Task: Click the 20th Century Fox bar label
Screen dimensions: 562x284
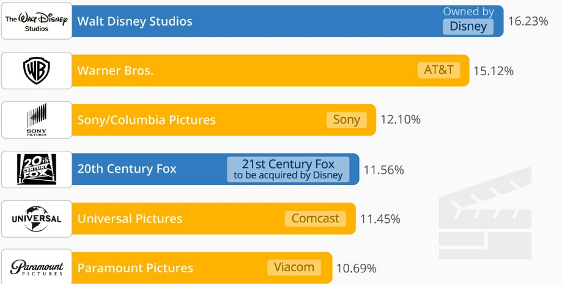Action: point(127,169)
